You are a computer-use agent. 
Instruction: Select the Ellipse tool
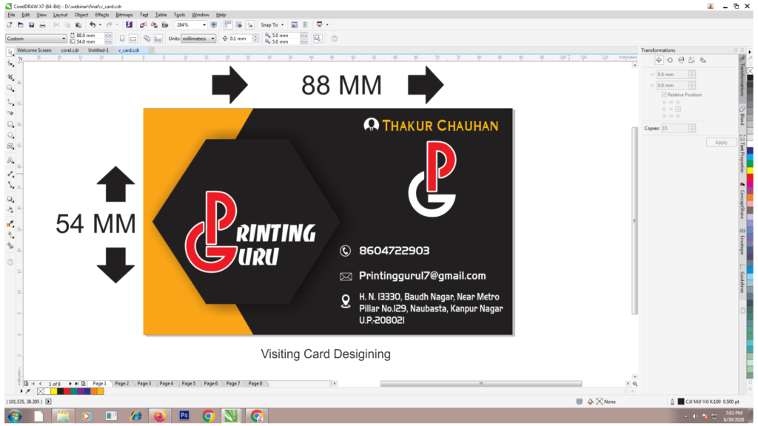click(10, 136)
